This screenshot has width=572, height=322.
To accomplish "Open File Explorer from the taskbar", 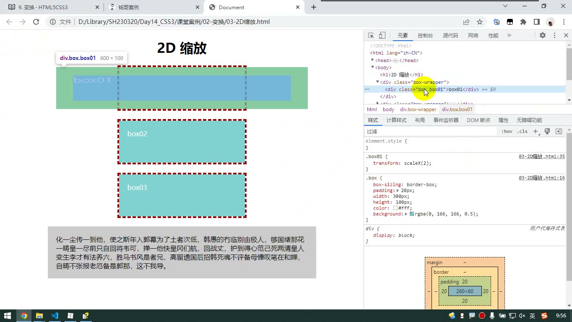I will [x=39, y=316].
